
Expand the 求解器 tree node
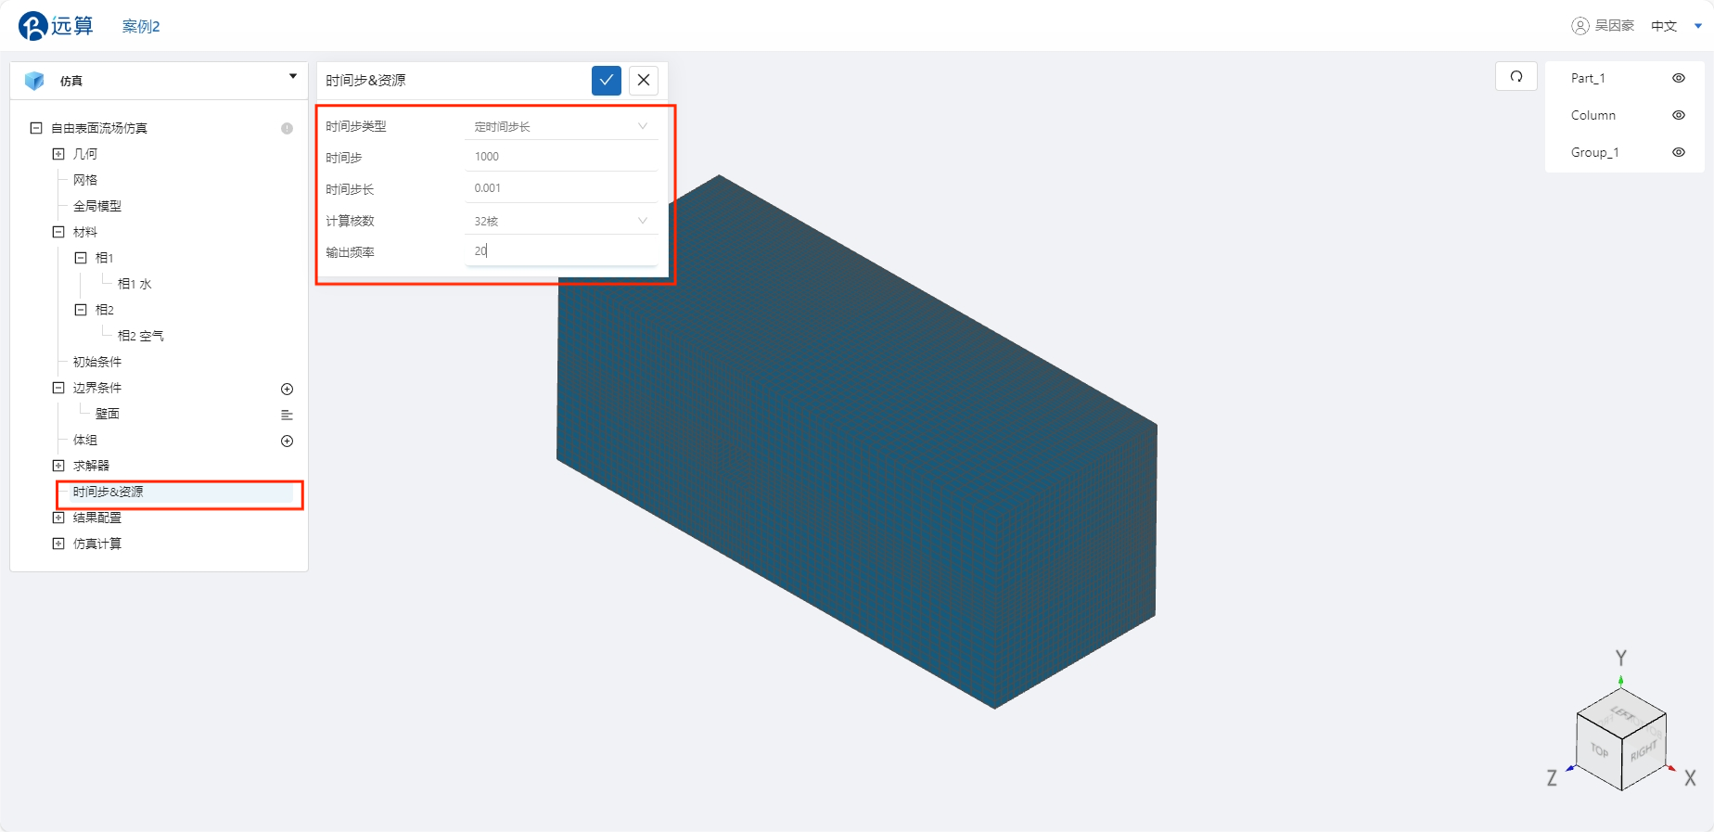(x=58, y=466)
